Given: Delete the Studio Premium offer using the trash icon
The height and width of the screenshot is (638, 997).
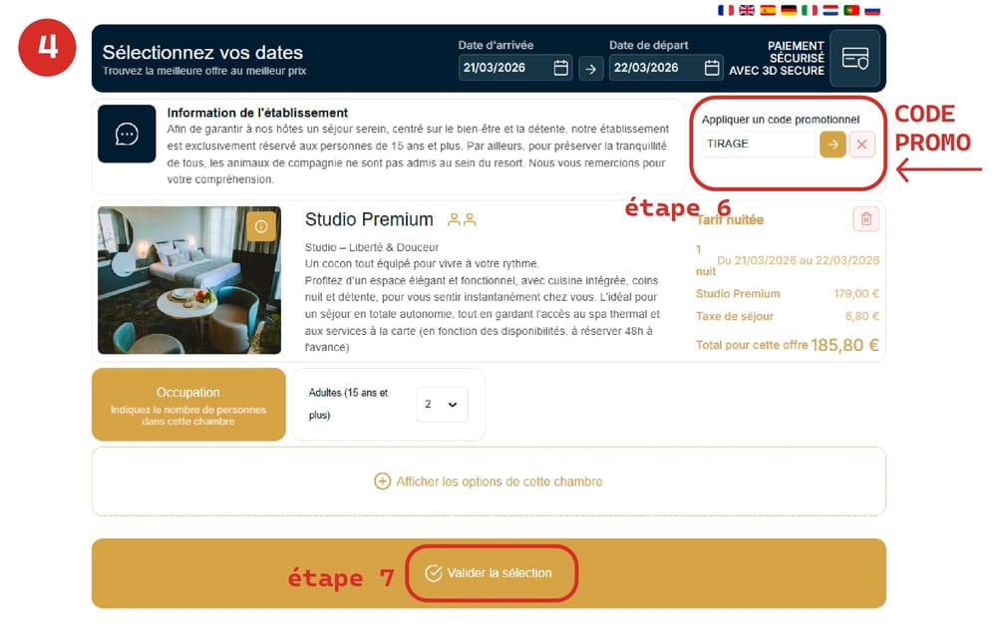Looking at the screenshot, I should pyautogui.click(x=866, y=218).
